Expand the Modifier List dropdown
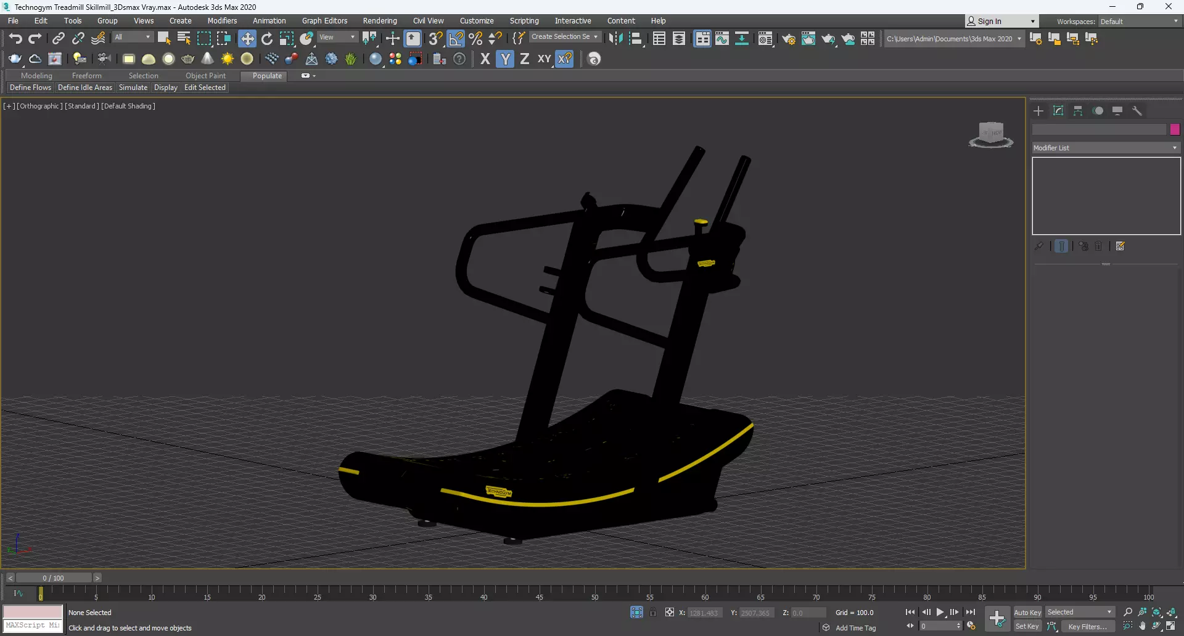Image resolution: width=1184 pixels, height=636 pixels. (x=1106, y=148)
